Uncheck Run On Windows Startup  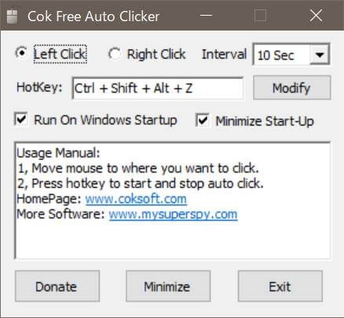[x=21, y=119]
